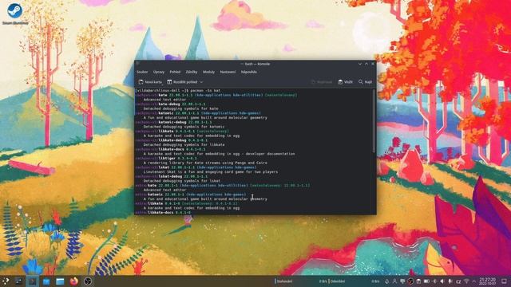Open the Wi-Fi network tray icon
This screenshot has width=511, height=287.
click(466, 281)
